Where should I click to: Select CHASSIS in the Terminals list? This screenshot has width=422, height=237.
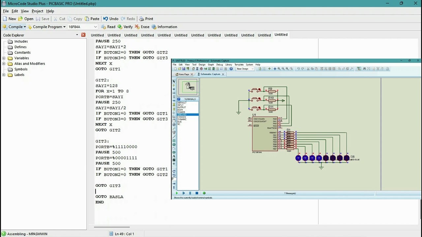pos(182,117)
